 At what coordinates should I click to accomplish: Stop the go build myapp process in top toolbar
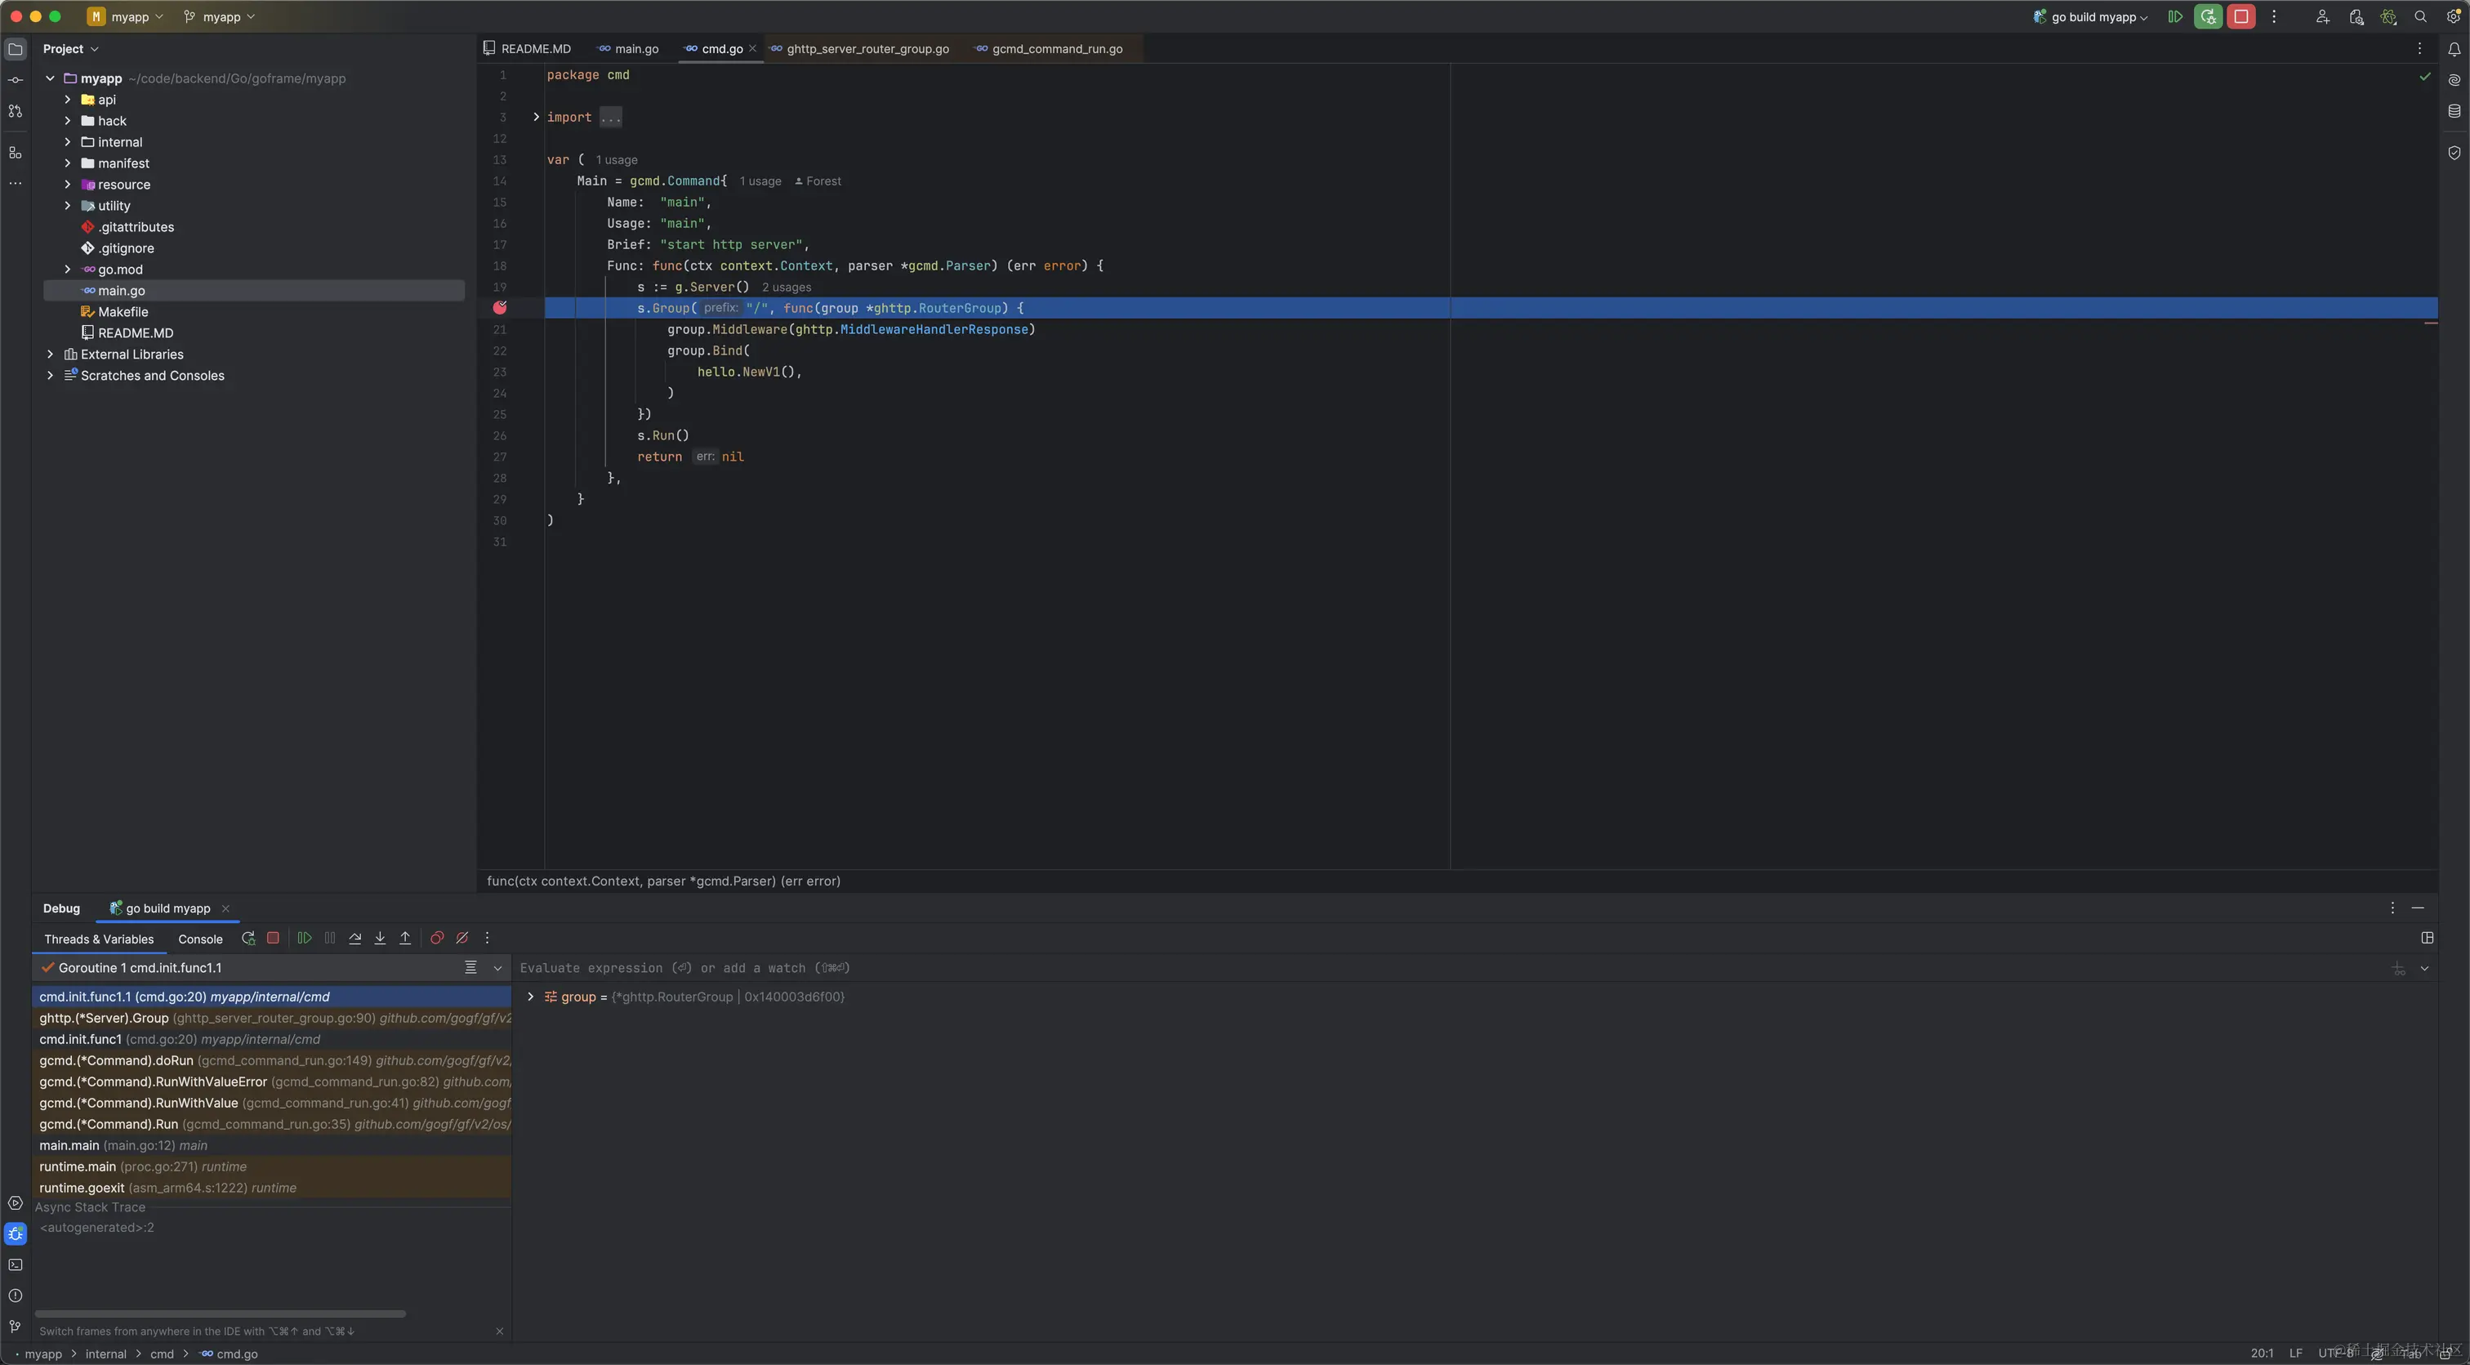click(2240, 16)
